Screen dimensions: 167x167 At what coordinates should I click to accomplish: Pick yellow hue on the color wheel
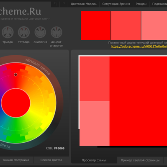[x=47, y=120]
